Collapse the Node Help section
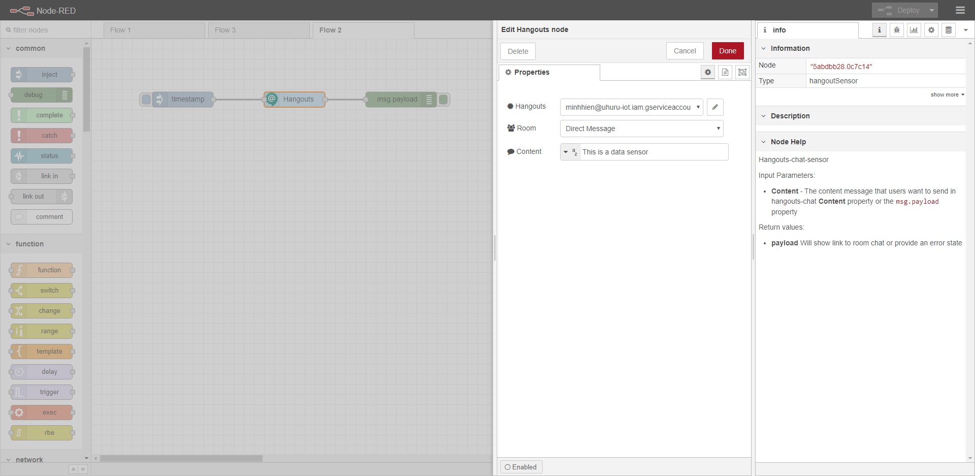The image size is (975, 476). pos(861,142)
